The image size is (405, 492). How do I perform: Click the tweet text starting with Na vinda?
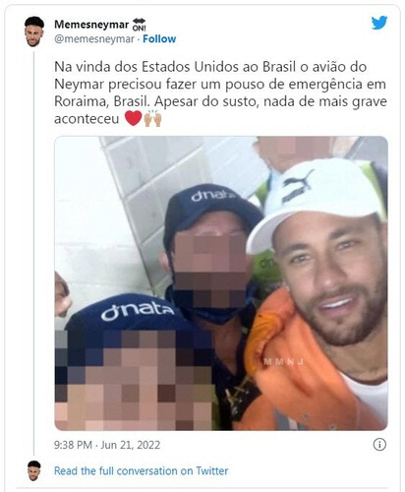pyautogui.click(x=220, y=92)
